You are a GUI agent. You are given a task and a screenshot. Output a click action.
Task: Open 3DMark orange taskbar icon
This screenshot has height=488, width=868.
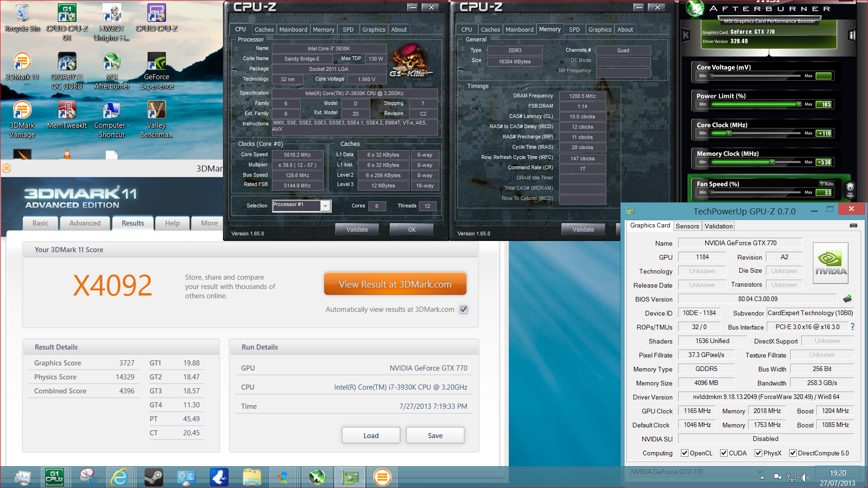click(x=382, y=477)
